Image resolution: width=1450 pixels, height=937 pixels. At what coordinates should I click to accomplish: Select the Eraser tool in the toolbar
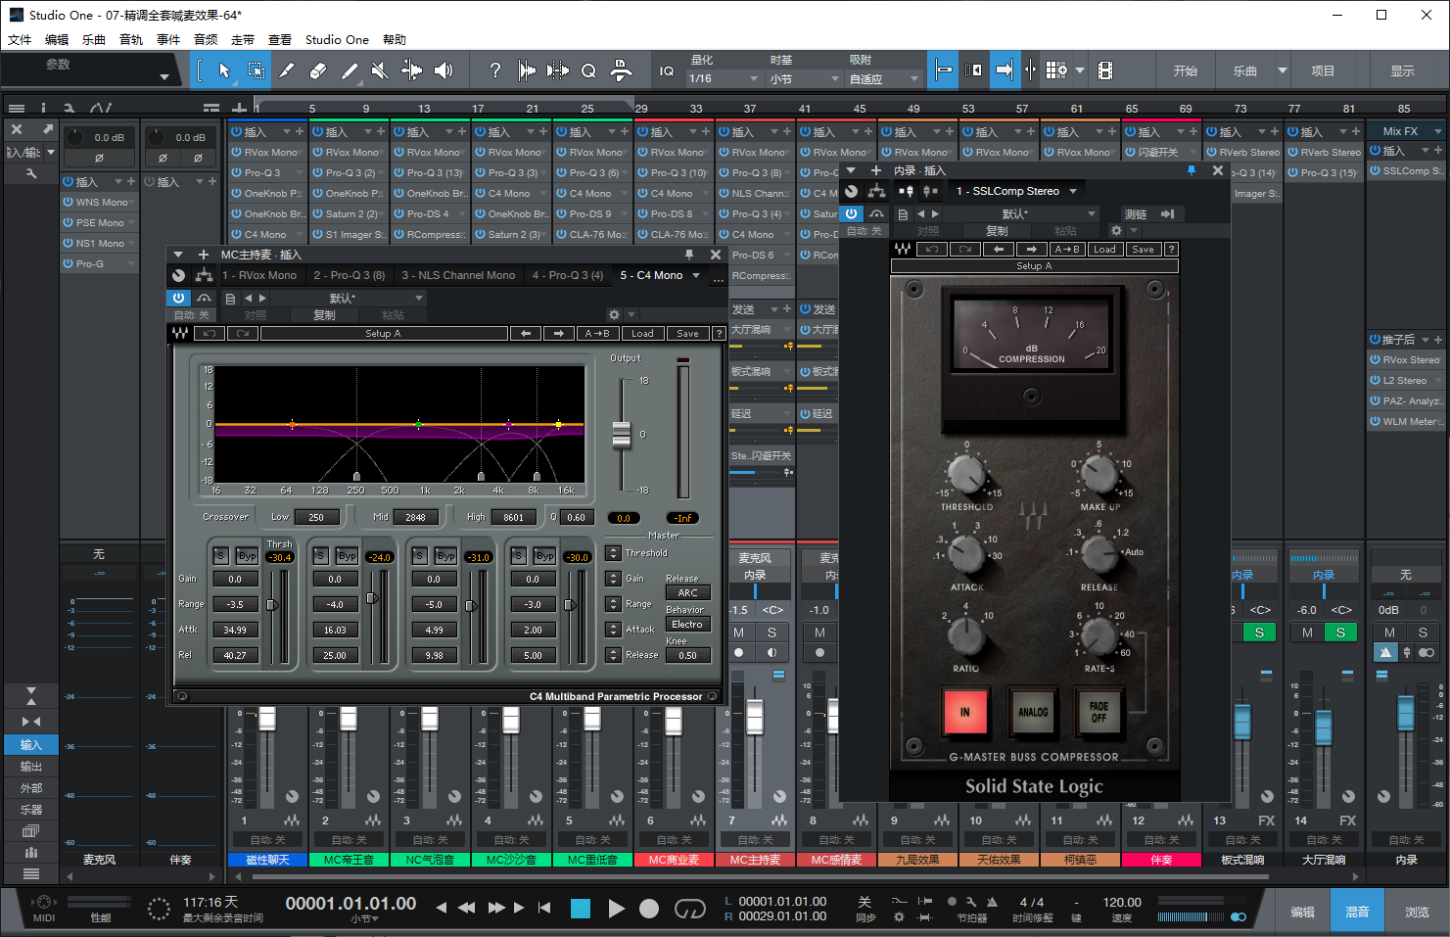pyautogui.click(x=317, y=70)
